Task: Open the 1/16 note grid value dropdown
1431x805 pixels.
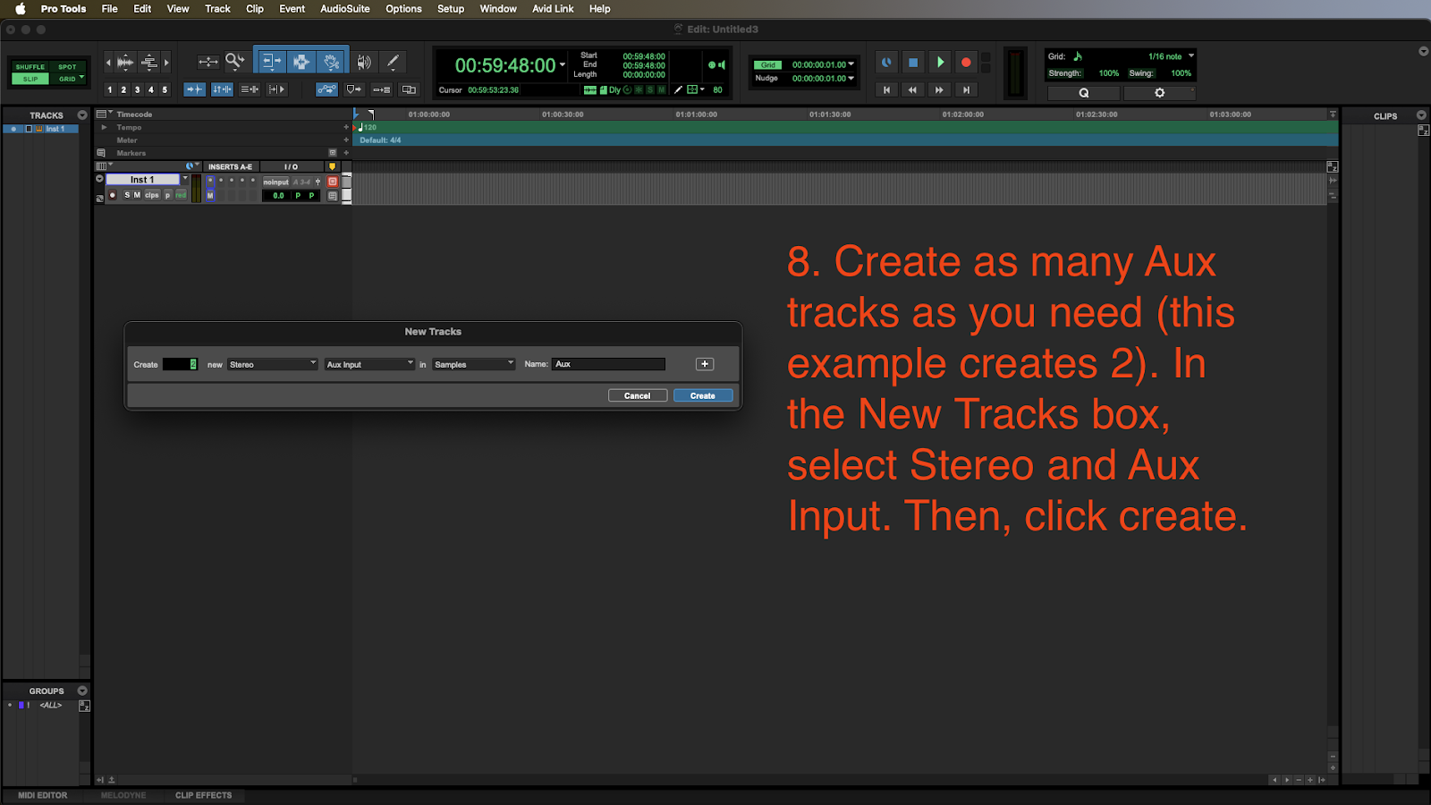Action: [1191, 55]
